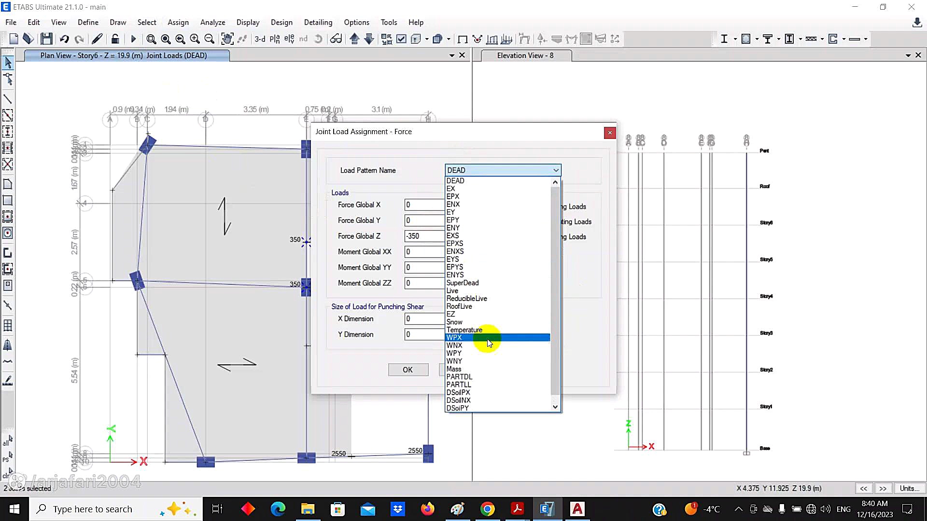Restore full view zoom icon
The width and height of the screenshot is (927, 521).
166,39
